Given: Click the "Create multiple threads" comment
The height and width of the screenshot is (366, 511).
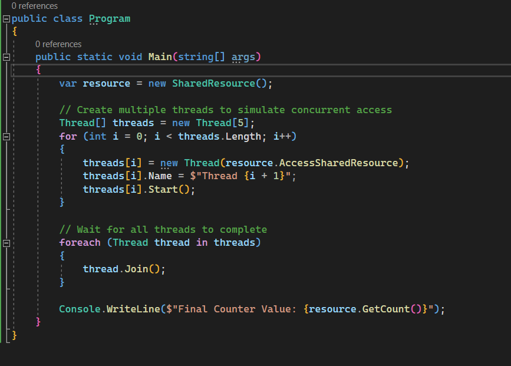Looking at the screenshot, I should tap(225, 110).
